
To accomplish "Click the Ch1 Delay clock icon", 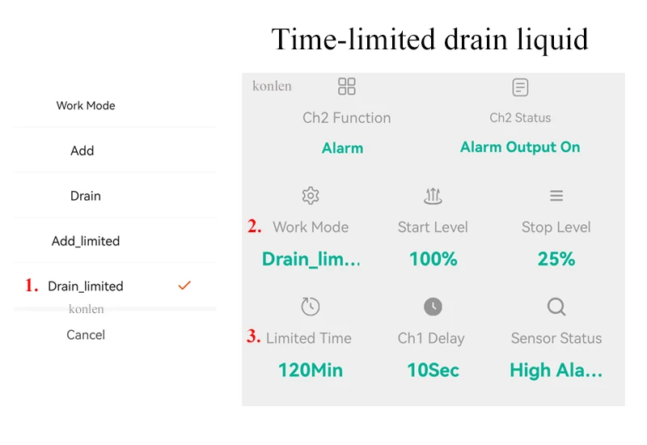I will coord(433,307).
